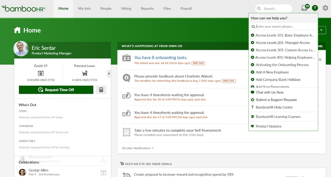Open the dropdown button below help panel
The image size is (331, 177).
click(322, 30)
